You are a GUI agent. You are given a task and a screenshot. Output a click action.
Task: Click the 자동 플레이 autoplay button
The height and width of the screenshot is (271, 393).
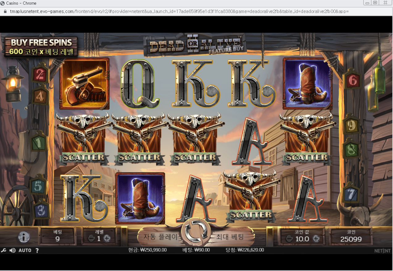click(161, 237)
